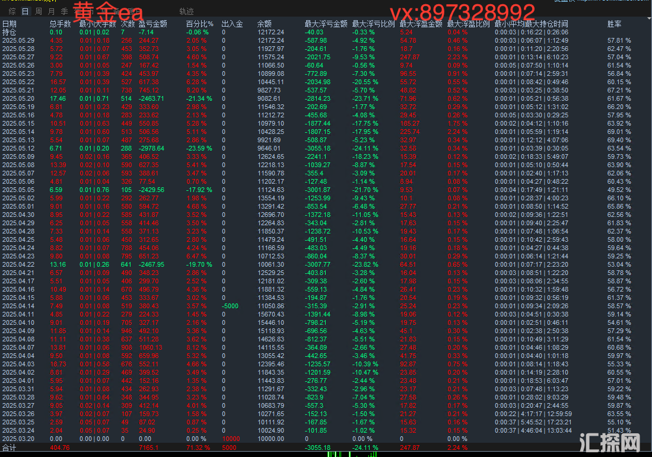Viewport: 652px width, 457px height.
Task: Click the 百分比% column header
Action: click(x=199, y=24)
